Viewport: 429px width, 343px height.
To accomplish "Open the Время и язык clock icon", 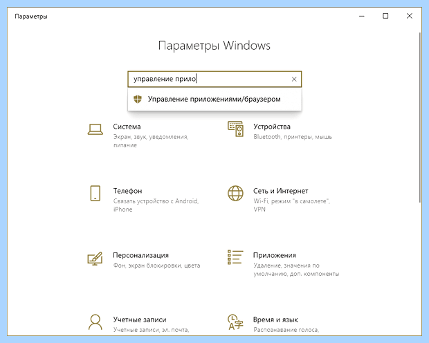I will 235,322.
